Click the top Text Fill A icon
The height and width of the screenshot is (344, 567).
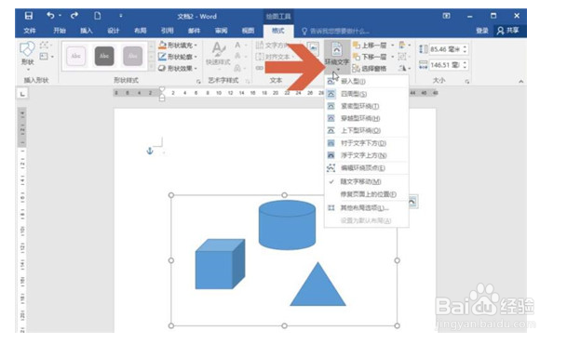[237, 46]
